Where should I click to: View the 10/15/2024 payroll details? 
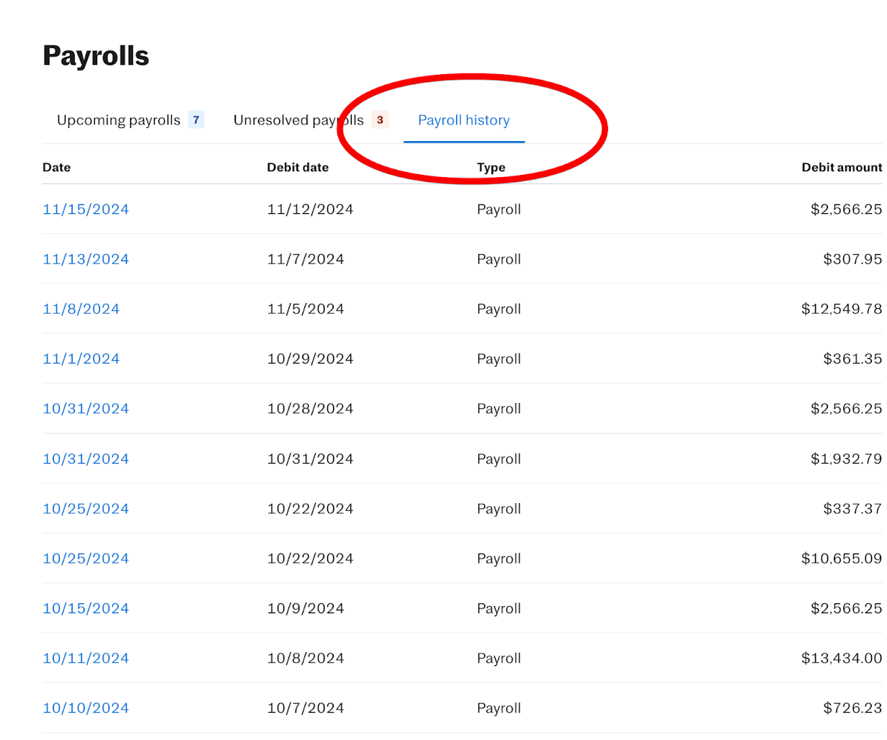pyautogui.click(x=86, y=608)
